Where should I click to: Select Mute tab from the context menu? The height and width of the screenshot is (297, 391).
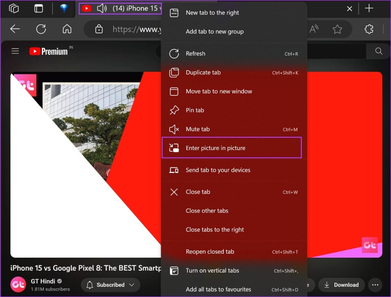[x=199, y=129]
